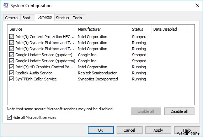This screenshot has height=137, width=203.
Task: Sort by the Date Disabled column header
Action: [x=169, y=29]
